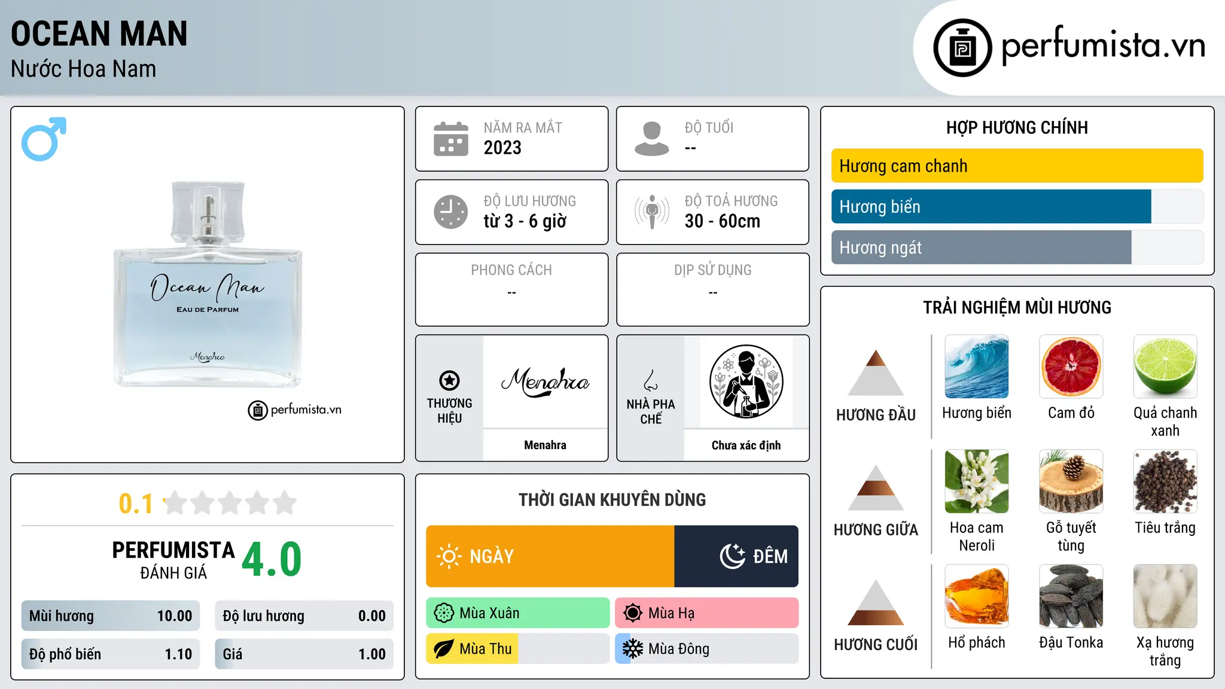Click the nose icon above Nhà pha chế
1225x689 pixels.
click(651, 380)
